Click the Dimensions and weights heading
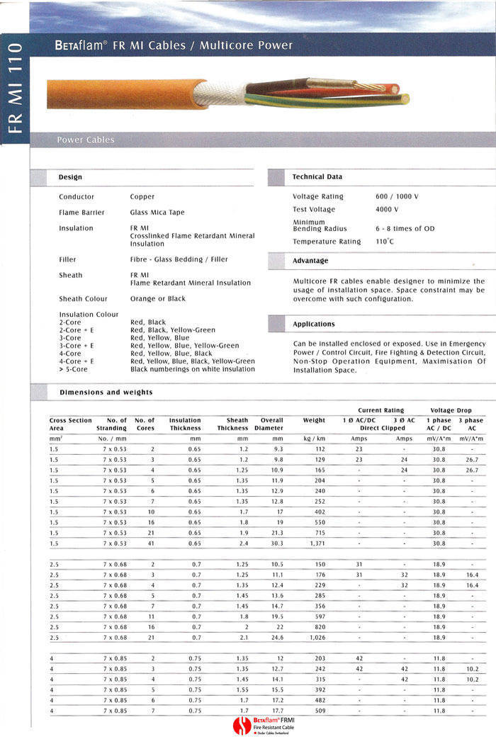The width and height of the screenshot is (496, 739). point(106,392)
